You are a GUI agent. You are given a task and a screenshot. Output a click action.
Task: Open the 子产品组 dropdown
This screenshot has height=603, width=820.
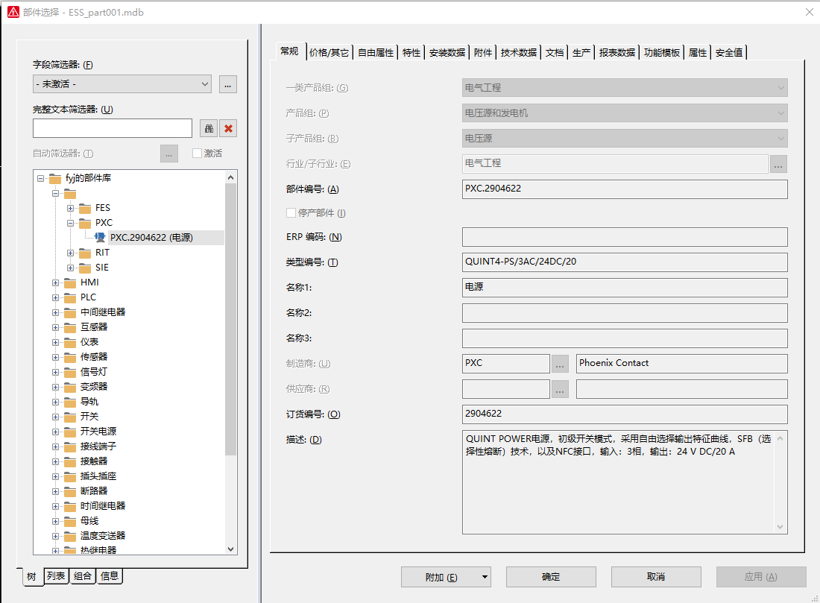pyautogui.click(x=625, y=139)
